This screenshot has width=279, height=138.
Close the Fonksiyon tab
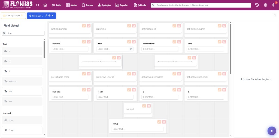(x=52, y=16)
